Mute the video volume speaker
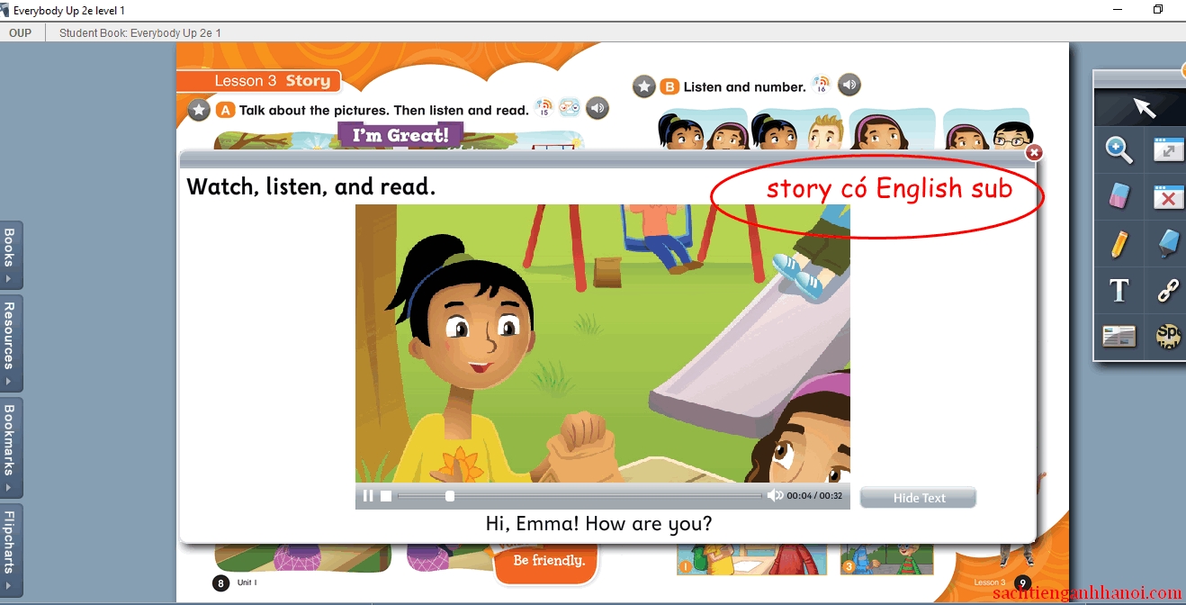1186x605 pixels. pyautogui.click(x=774, y=495)
